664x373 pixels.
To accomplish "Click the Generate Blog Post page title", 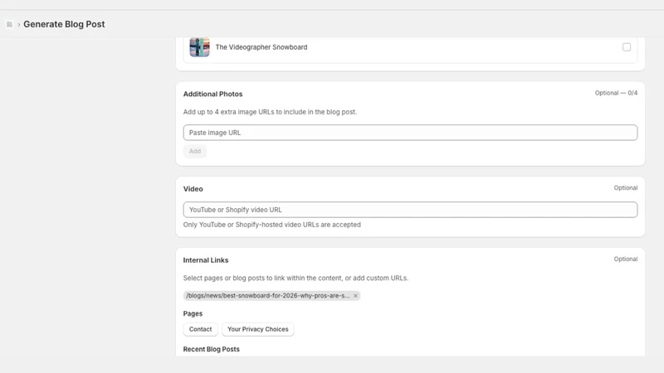I will point(64,24).
